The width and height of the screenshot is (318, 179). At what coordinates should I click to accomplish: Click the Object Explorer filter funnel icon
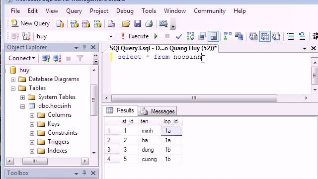point(80,59)
